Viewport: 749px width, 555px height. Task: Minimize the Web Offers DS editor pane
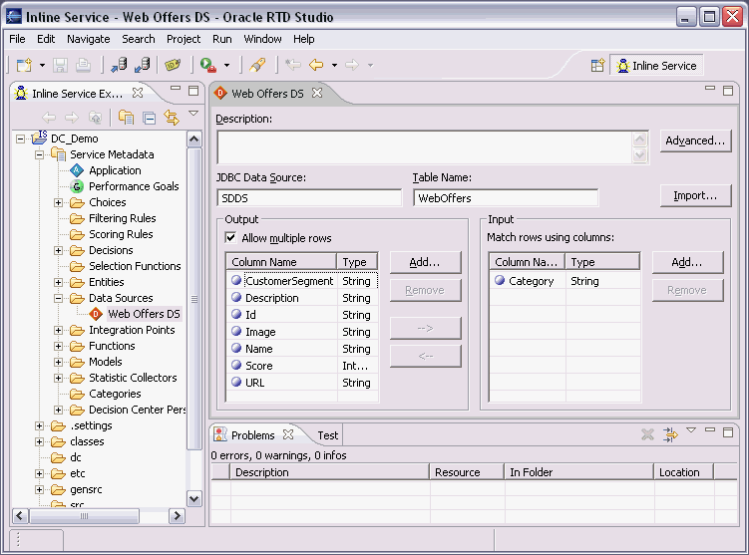point(710,89)
